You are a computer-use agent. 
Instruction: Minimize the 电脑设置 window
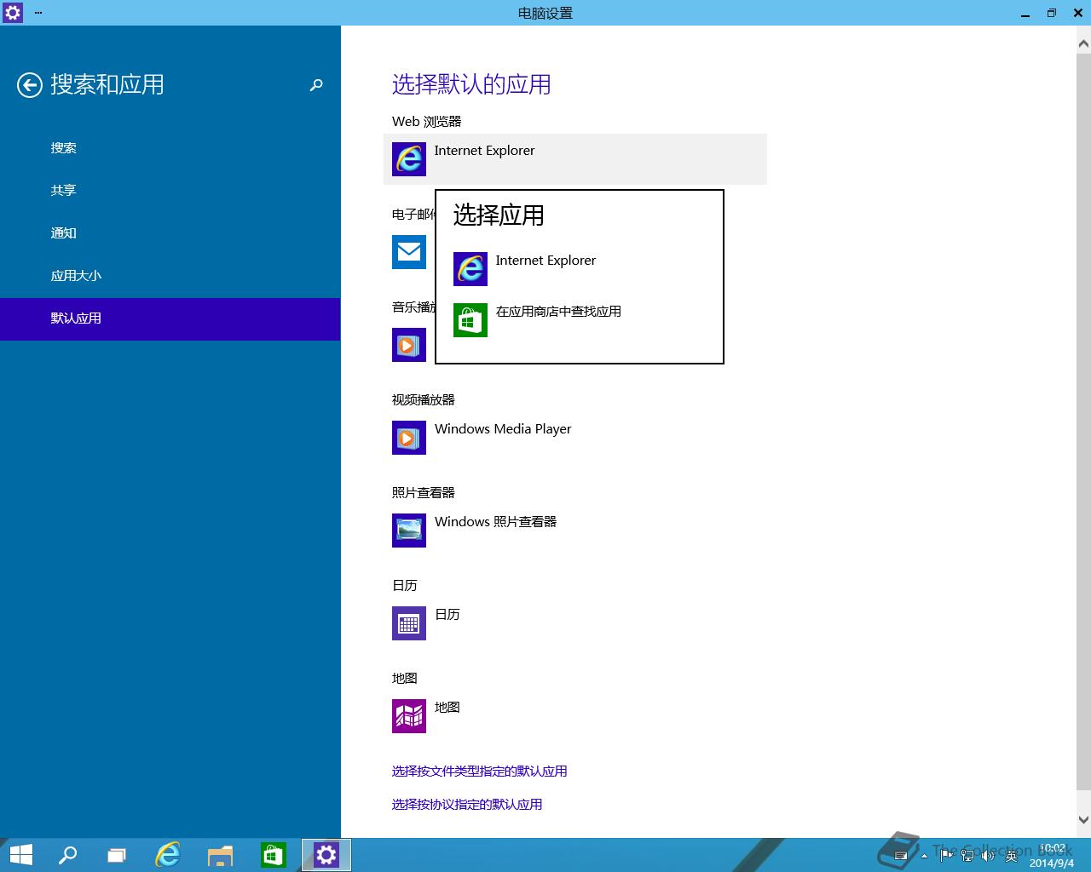pos(1025,13)
